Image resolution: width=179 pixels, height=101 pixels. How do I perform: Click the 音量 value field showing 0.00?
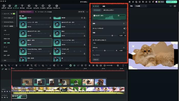click(x=121, y=36)
